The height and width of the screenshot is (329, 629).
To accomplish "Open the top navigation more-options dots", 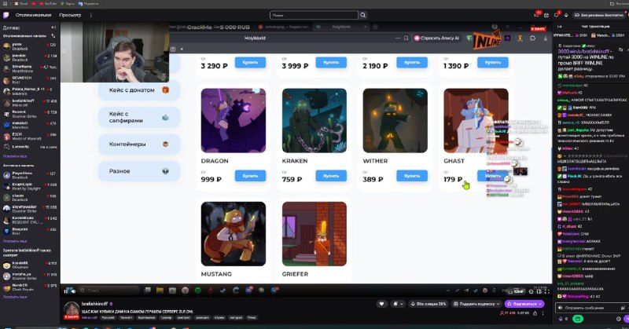I will (89, 15).
